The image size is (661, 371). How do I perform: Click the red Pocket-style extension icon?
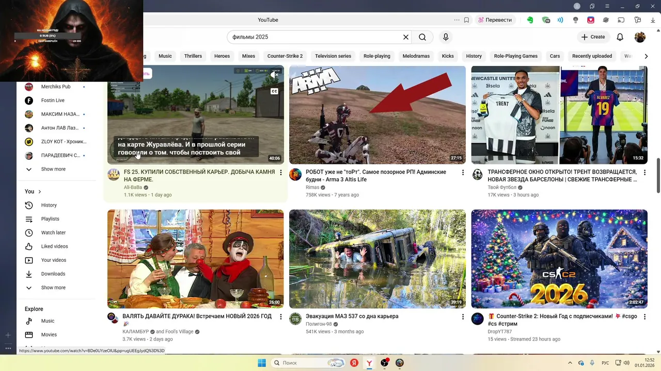(591, 20)
